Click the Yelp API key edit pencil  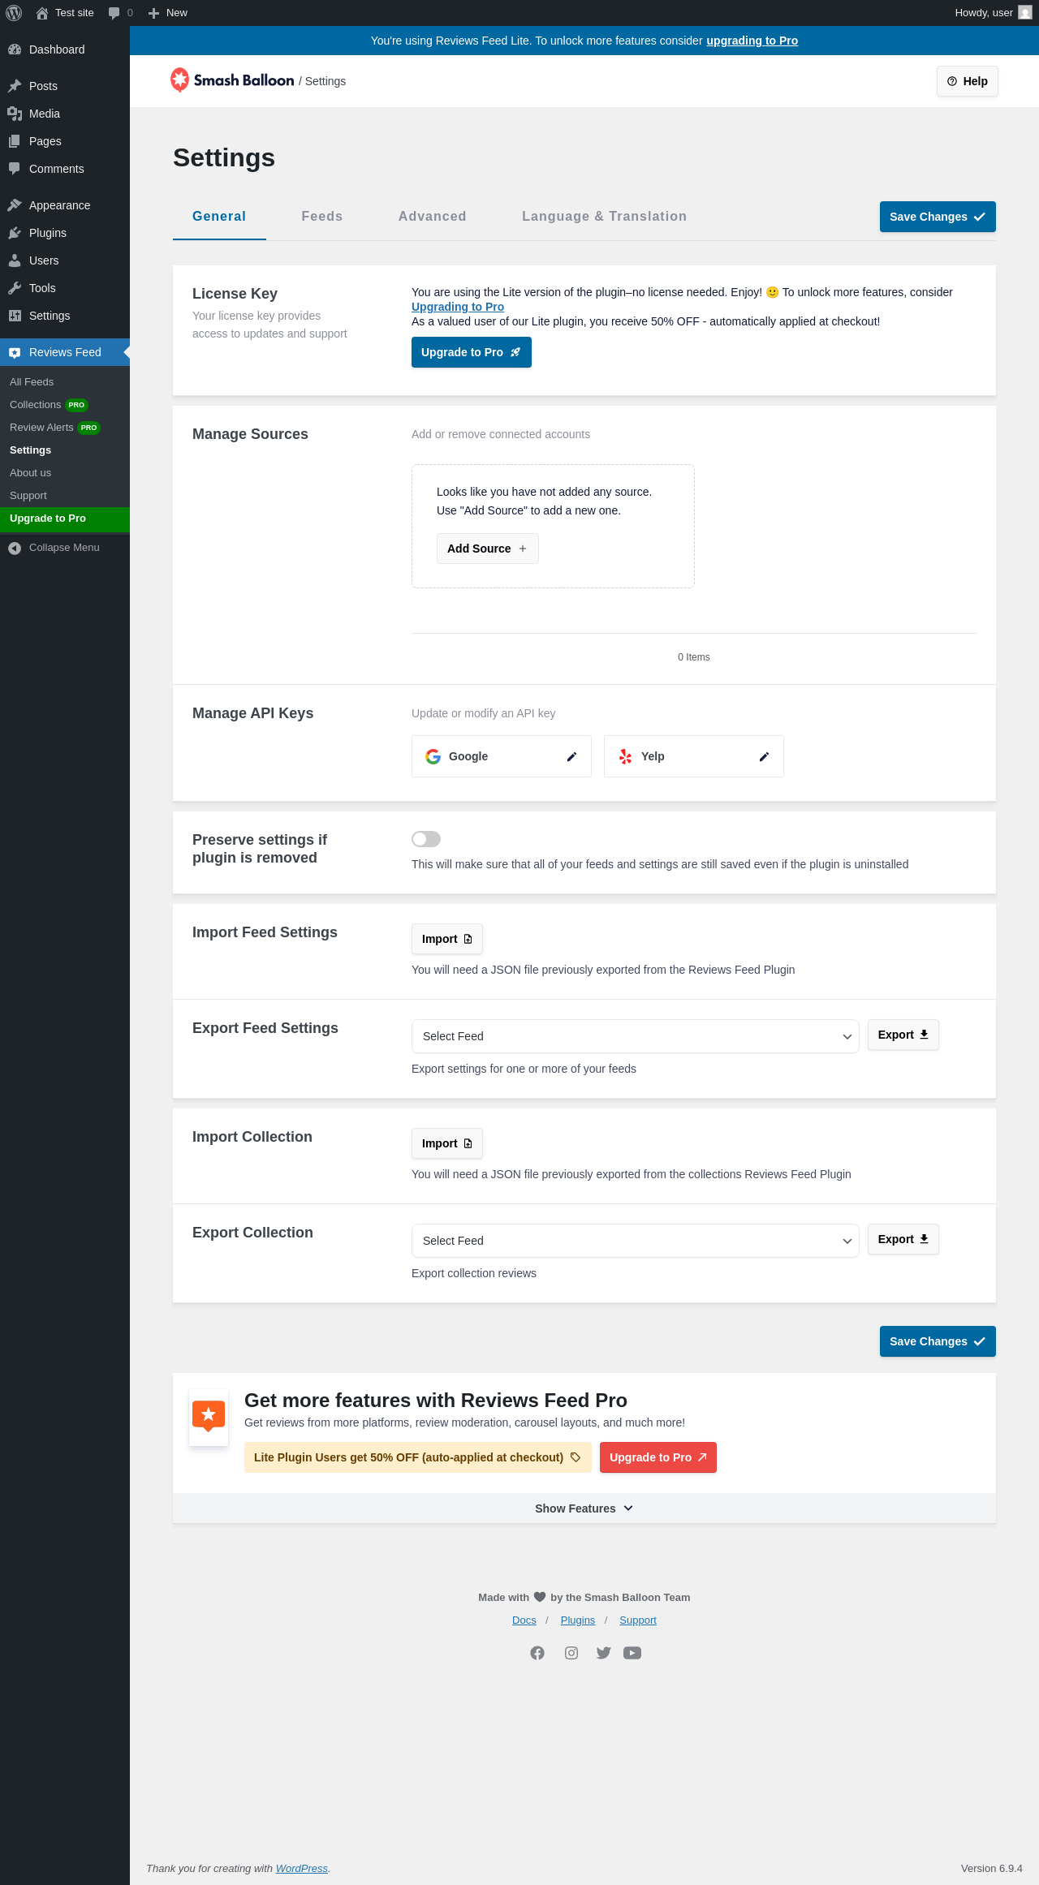click(764, 756)
